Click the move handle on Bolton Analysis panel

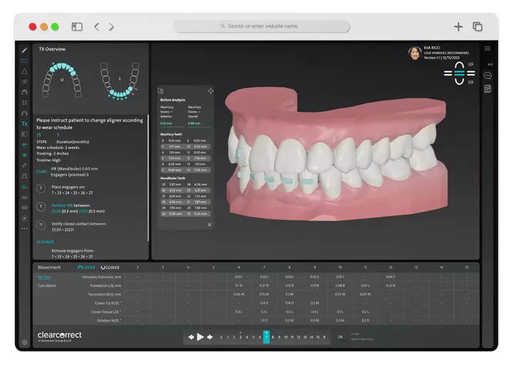click(x=210, y=91)
